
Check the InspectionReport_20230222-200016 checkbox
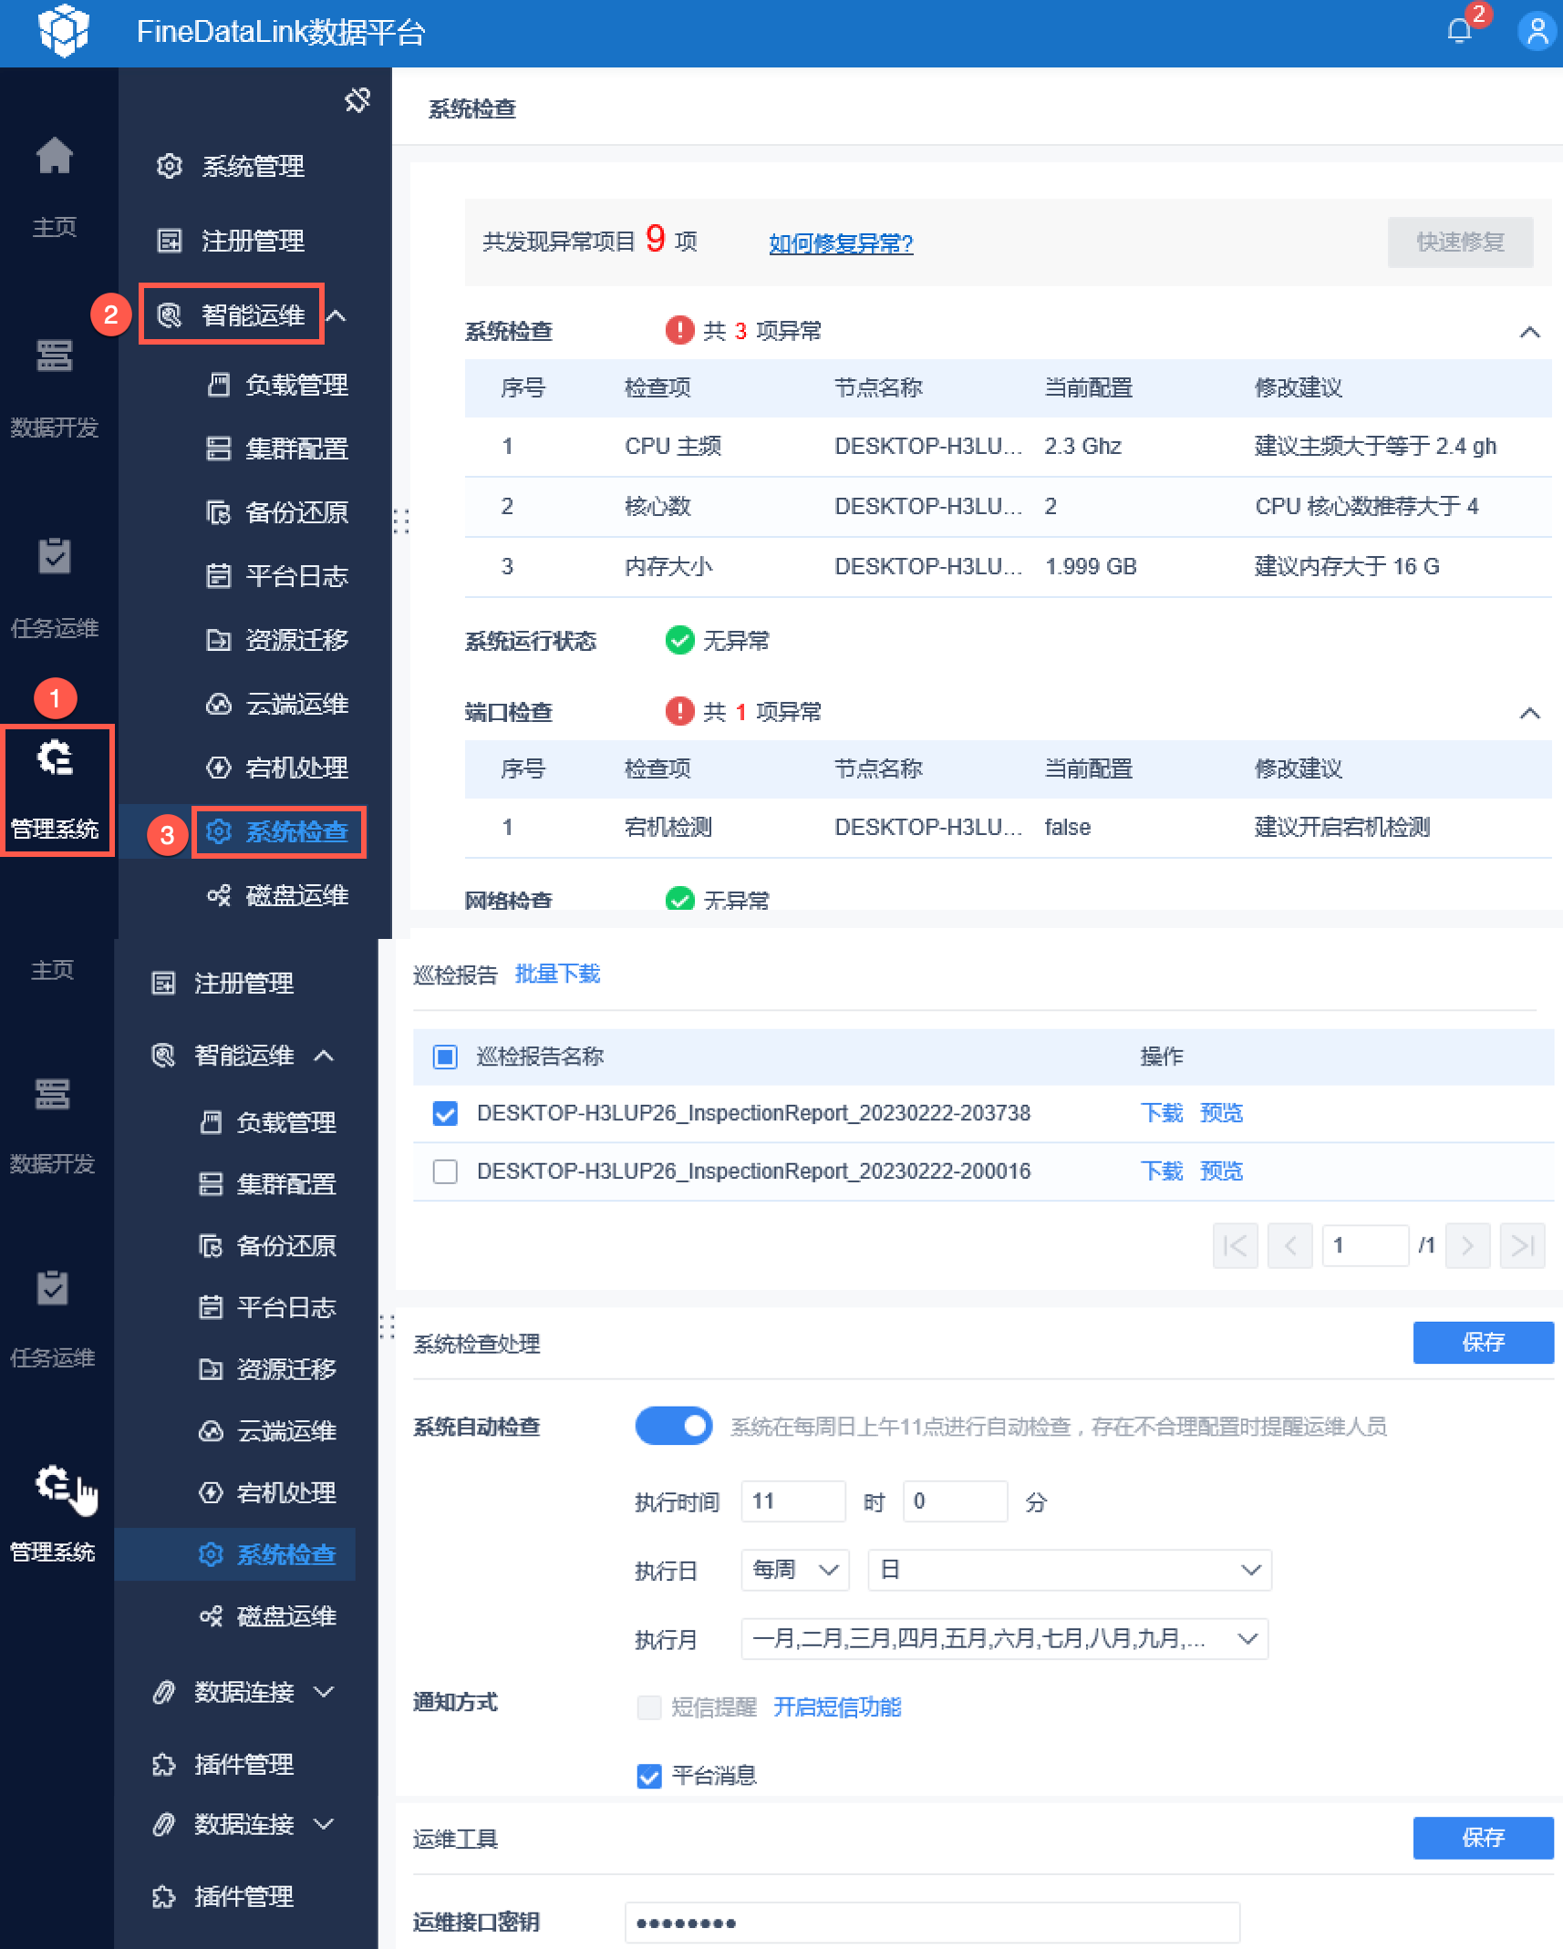[445, 1171]
